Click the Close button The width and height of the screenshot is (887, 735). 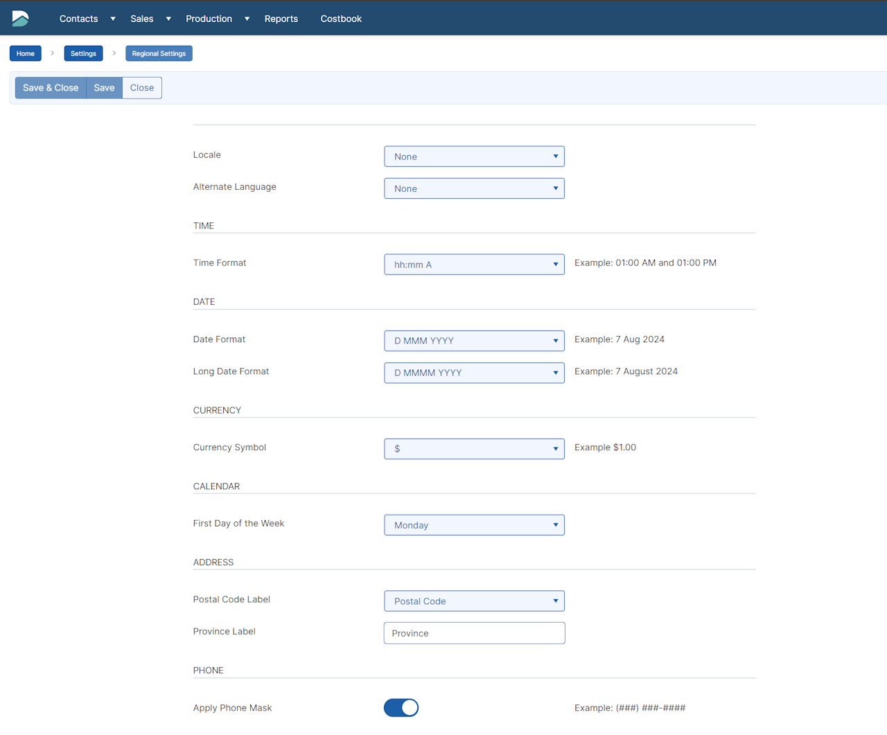pos(142,88)
